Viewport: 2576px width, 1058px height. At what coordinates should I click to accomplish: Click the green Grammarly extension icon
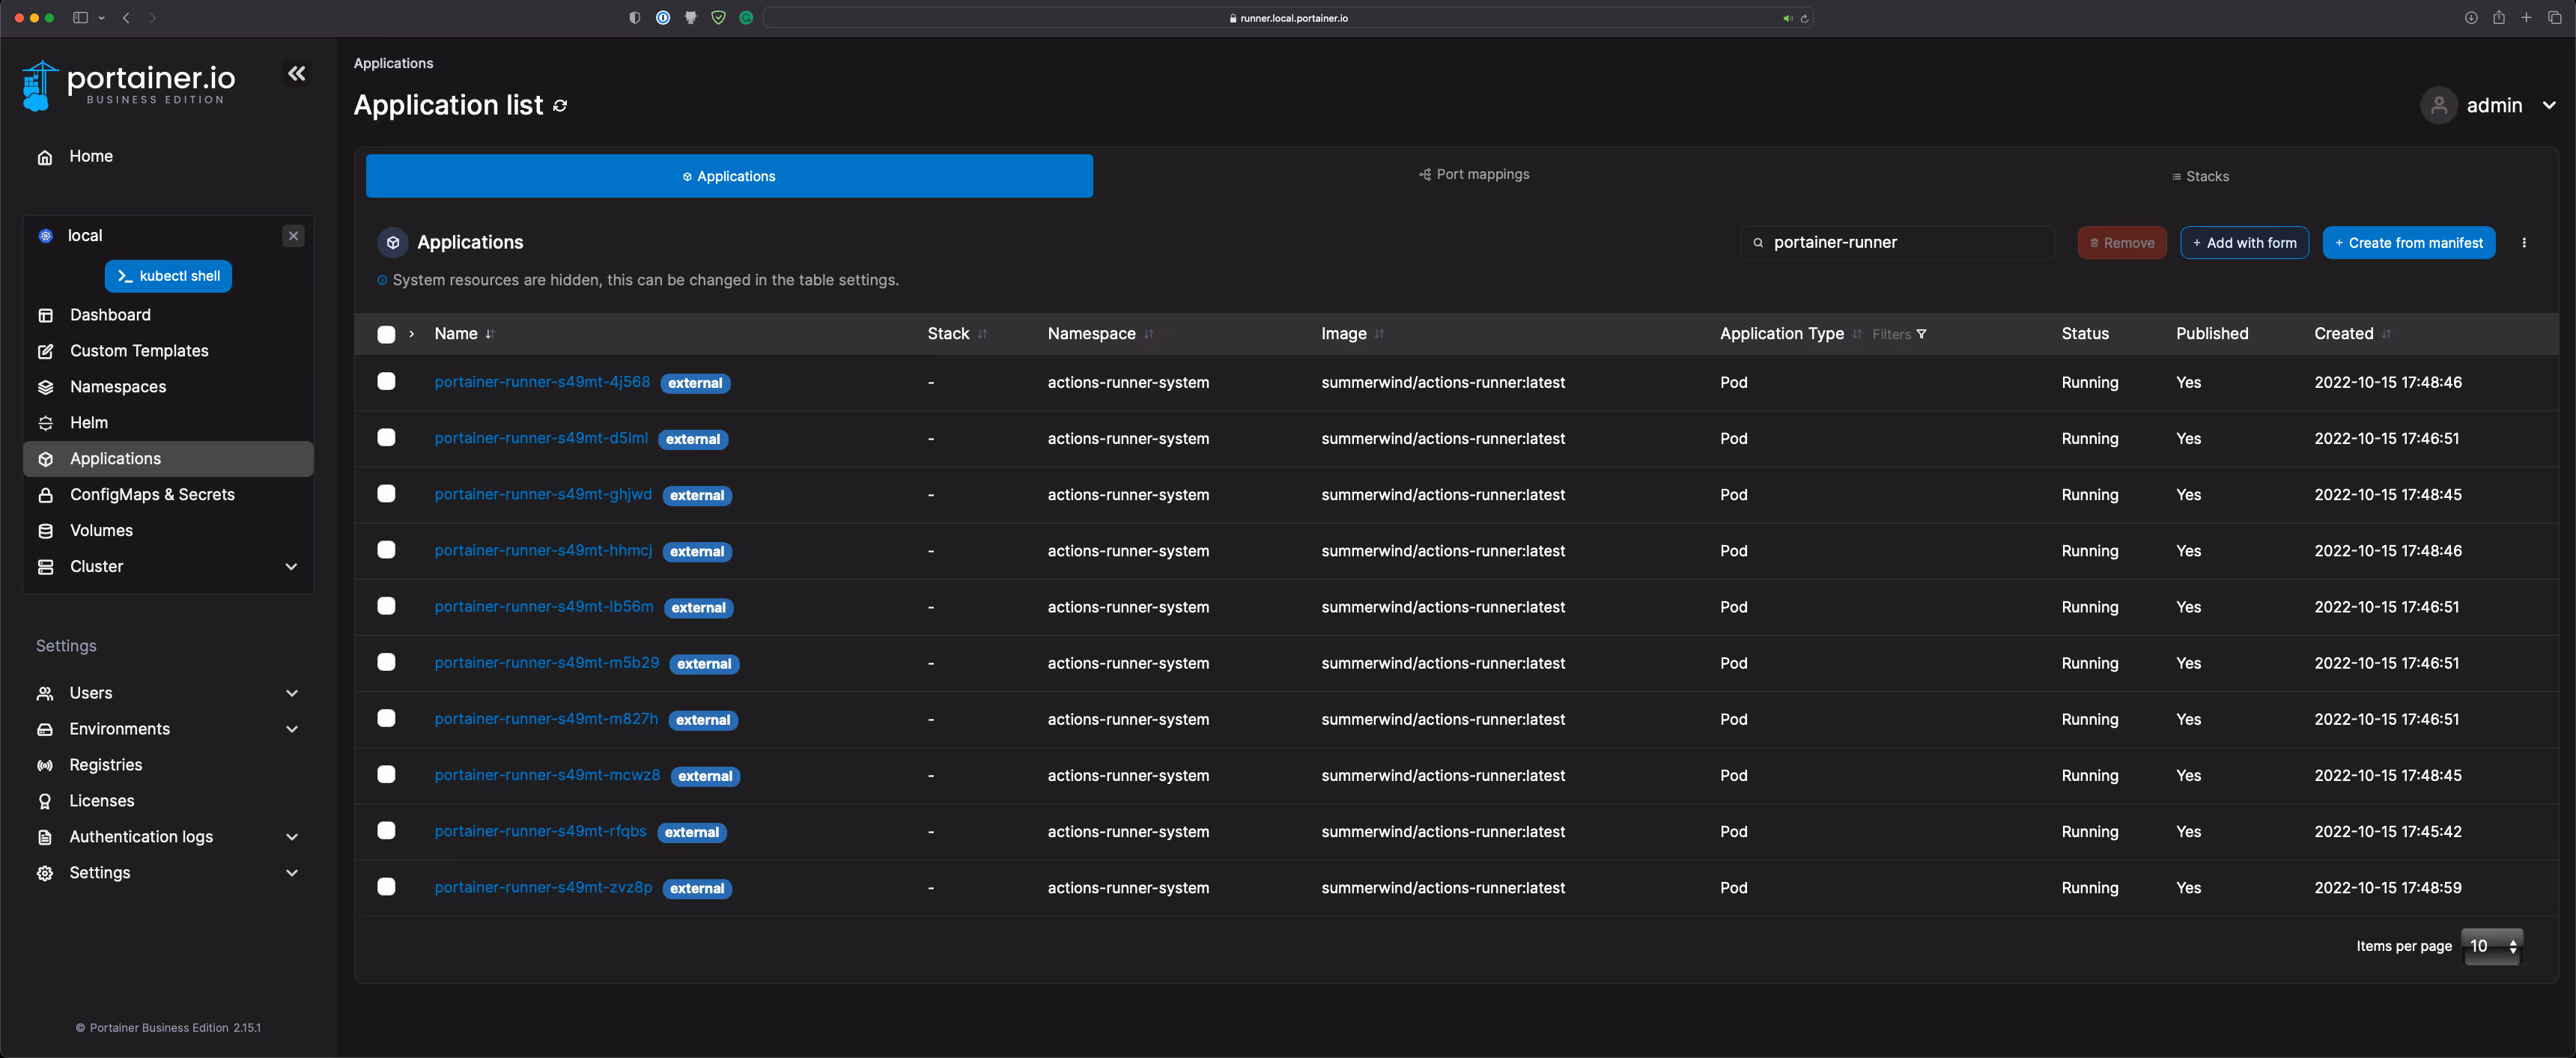[x=746, y=18]
